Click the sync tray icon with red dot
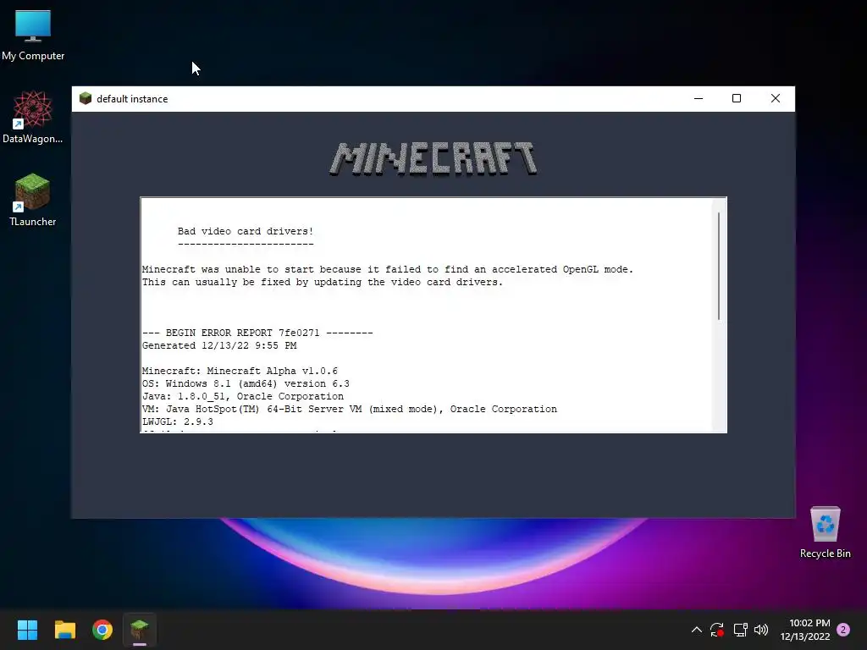Screen dimensions: 867x650 (x=717, y=630)
